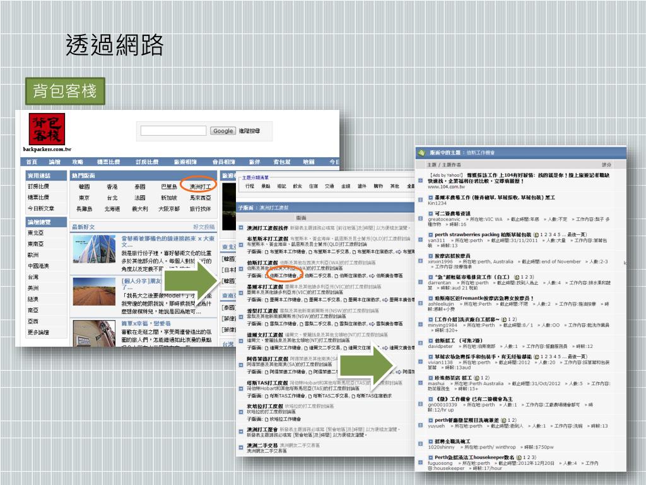Screen dimensions: 646x485
Task: Open the 墨爾本打工渡假 board
Action: pyautogui.click(x=265, y=286)
